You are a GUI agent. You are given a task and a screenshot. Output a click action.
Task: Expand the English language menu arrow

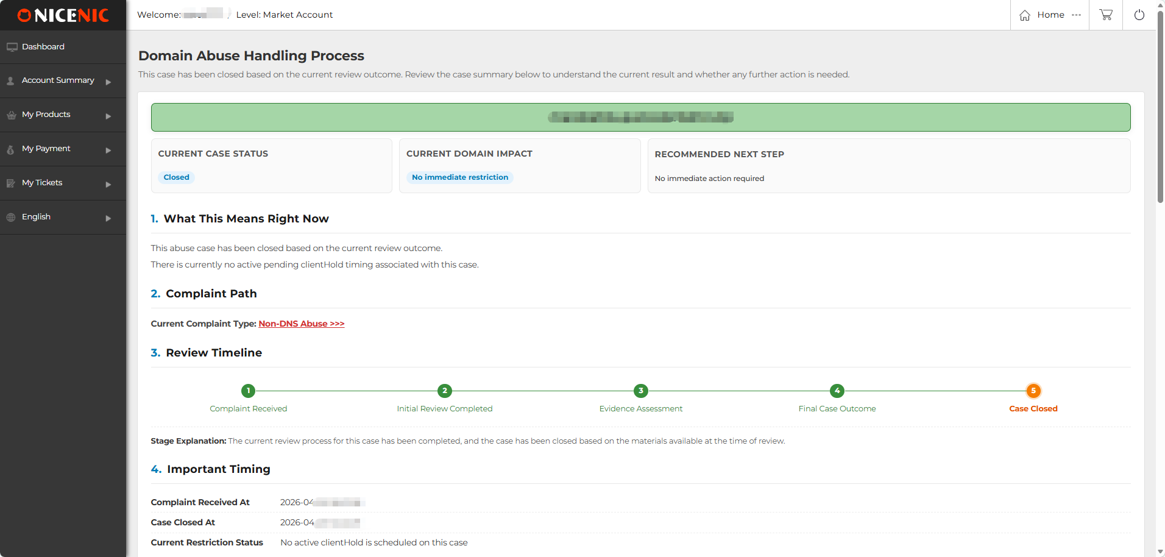(x=108, y=218)
